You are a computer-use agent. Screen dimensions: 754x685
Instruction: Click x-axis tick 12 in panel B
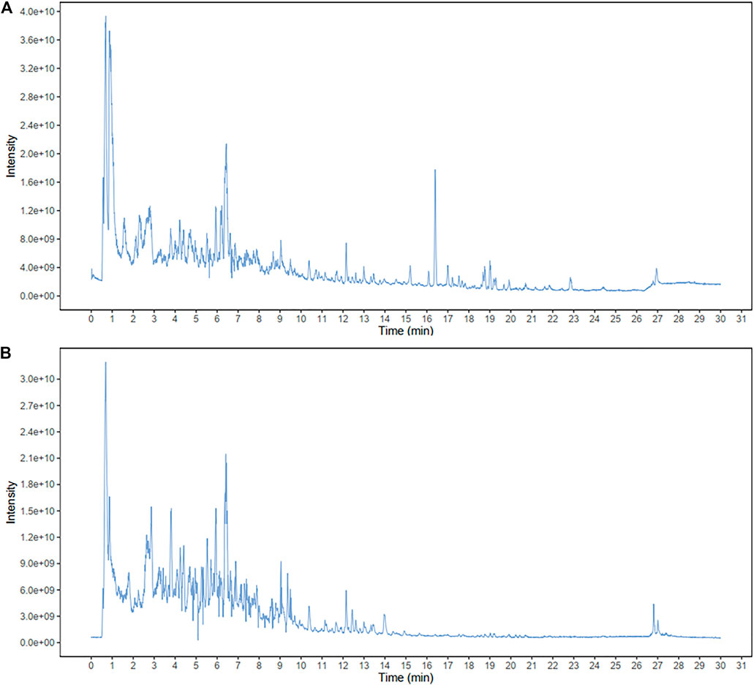343,666
